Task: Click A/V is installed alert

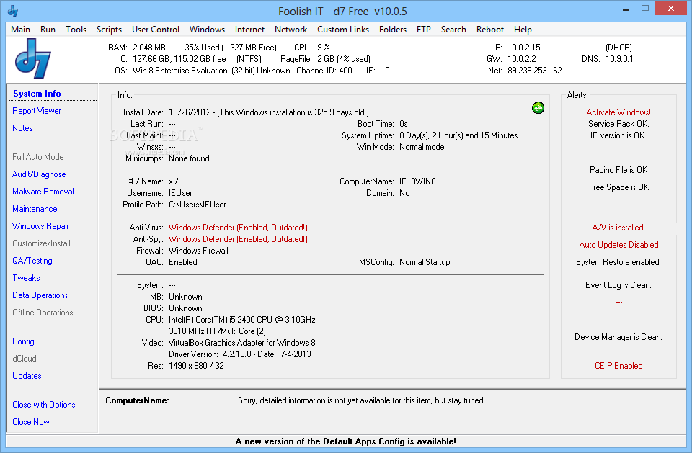Action: pyautogui.click(x=618, y=227)
